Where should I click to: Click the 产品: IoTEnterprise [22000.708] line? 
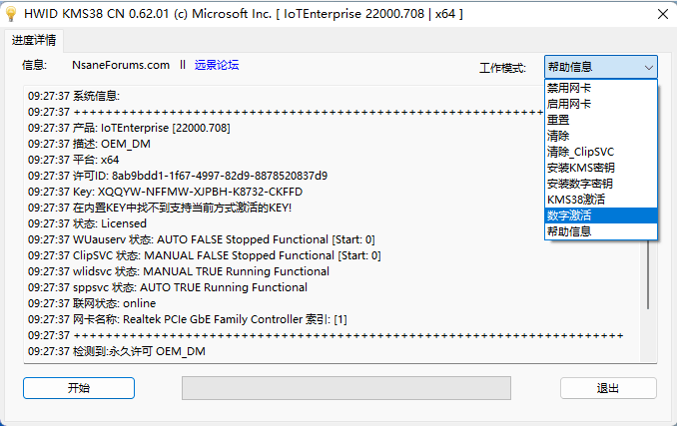pos(129,128)
